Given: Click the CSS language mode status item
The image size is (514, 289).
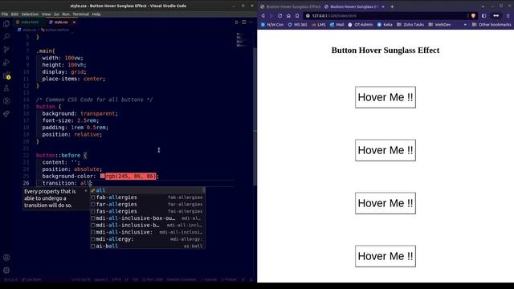Looking at the screenshot, I should click(x=135, y=279).
